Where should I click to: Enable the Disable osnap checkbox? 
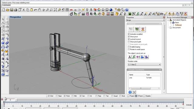click(x=144, y=96)
